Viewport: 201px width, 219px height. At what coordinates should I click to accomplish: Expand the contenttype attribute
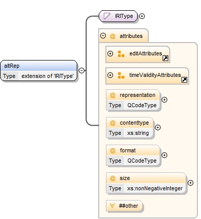(158, 128)
